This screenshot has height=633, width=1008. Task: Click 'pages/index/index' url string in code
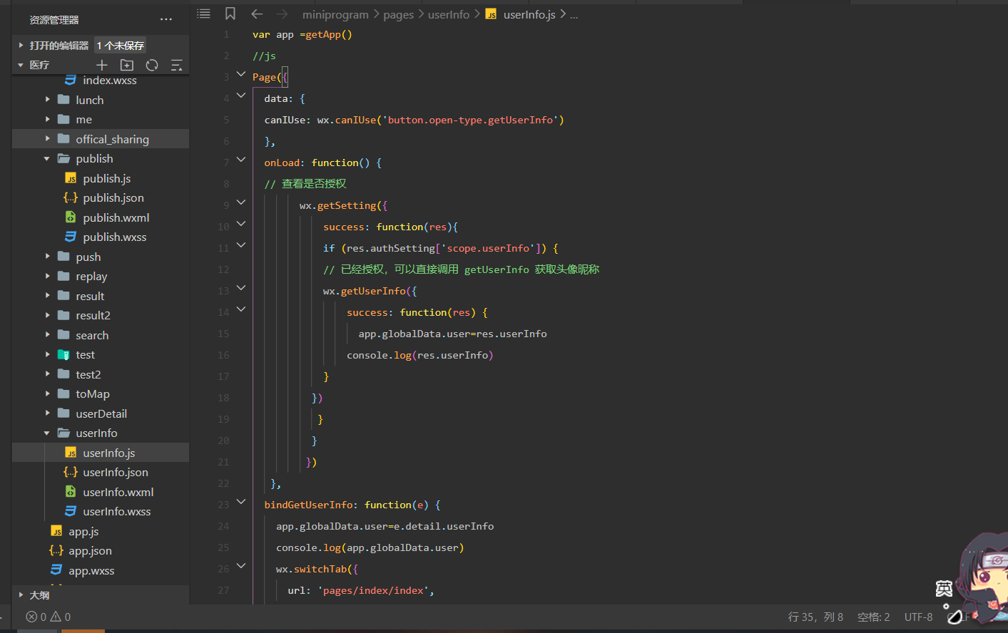374,590
